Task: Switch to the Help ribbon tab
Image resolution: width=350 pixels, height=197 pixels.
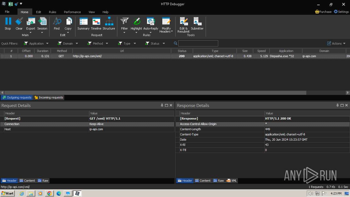Action: (105, 12)
